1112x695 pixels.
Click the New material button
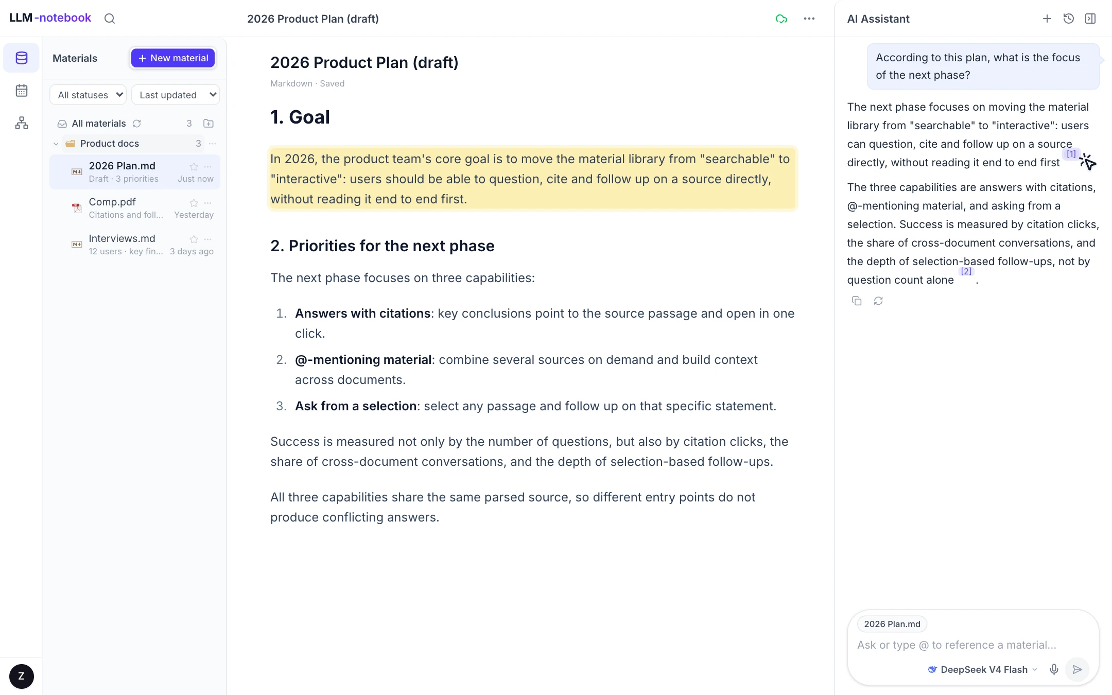173,58
